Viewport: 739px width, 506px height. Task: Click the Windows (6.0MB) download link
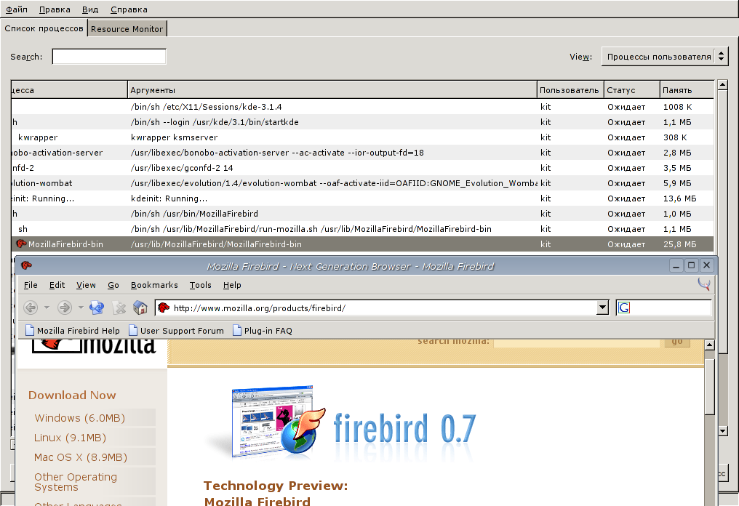coord(80,418)
